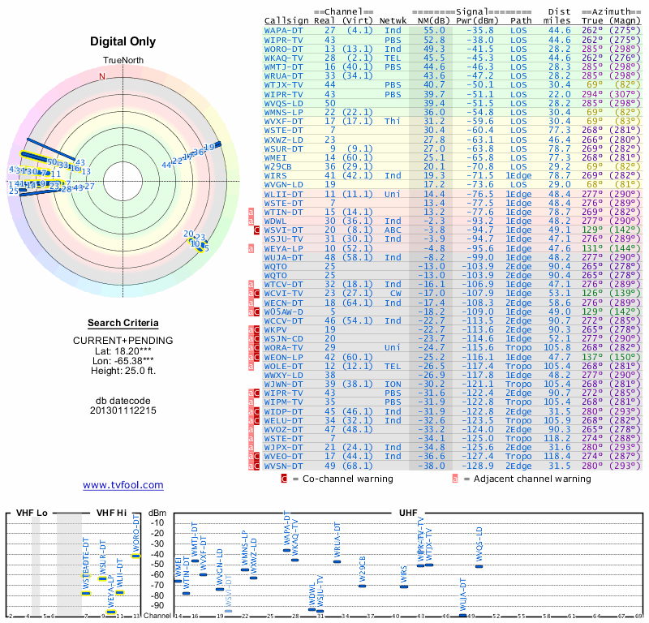Viewport: 649px width, 623px height.
Task: Click station marker 44 on the radar plot
Action: pos(166,165)
